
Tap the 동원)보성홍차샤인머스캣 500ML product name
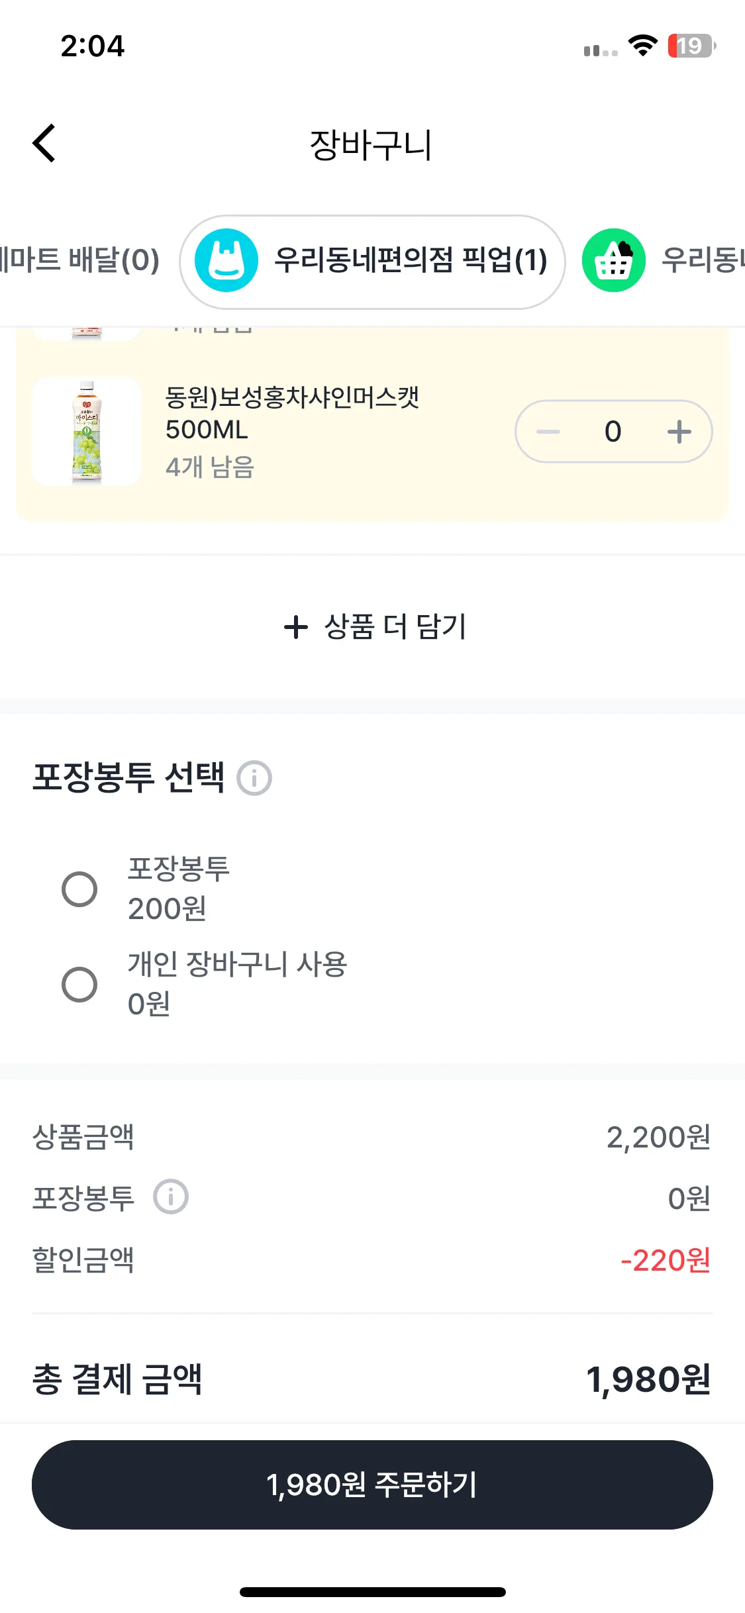coord(291,413)
